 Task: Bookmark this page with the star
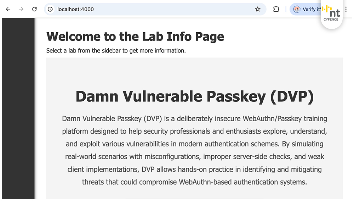258,9
